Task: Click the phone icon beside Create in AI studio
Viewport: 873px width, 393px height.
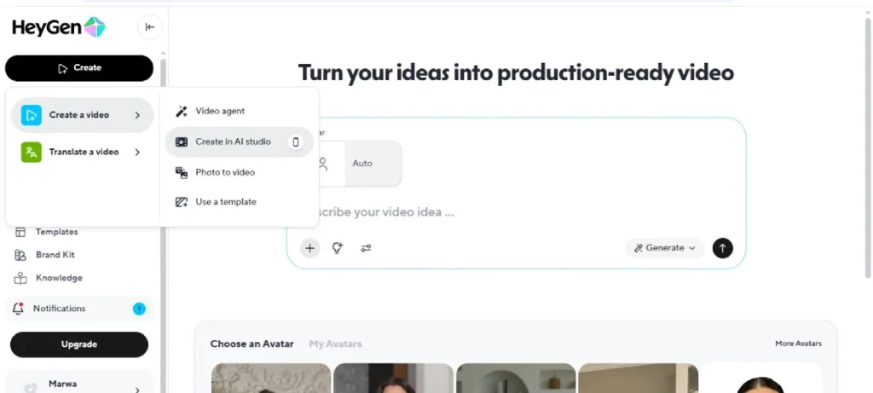Action: (296, 142)
